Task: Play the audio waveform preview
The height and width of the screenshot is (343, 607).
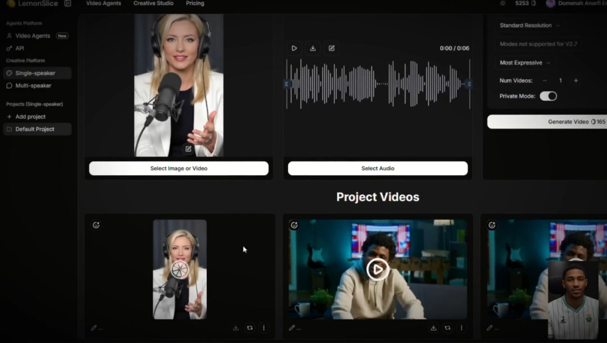Action: (x=294, y=48)
